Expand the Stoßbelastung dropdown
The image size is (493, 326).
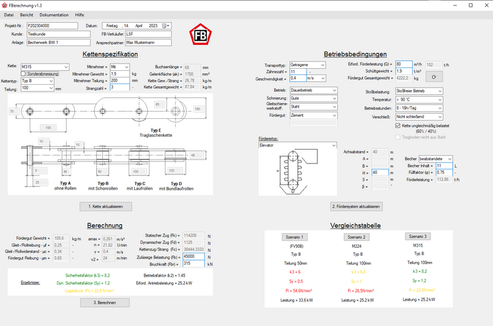(x=419, y=91)
